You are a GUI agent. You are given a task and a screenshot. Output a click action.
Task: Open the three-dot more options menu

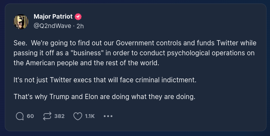coord(108,116)
